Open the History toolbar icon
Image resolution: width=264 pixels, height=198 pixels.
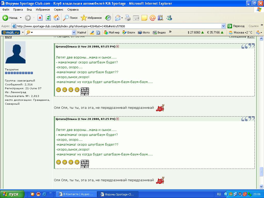108,18
